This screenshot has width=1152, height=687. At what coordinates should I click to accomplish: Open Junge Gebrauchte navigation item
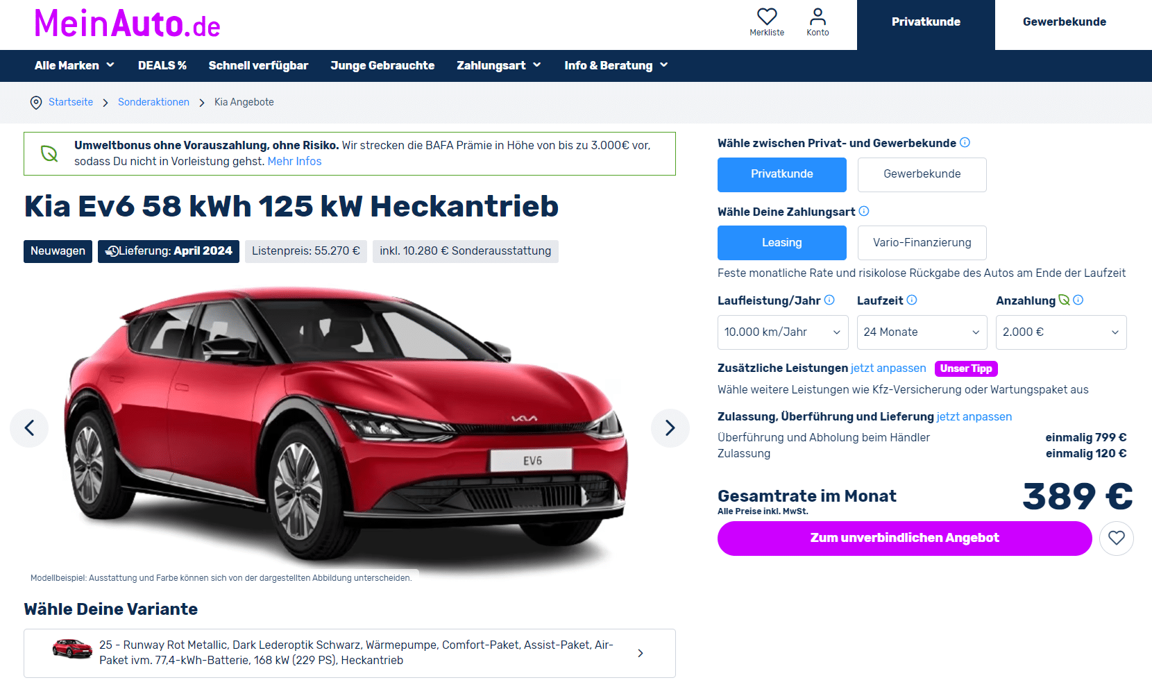382,65
